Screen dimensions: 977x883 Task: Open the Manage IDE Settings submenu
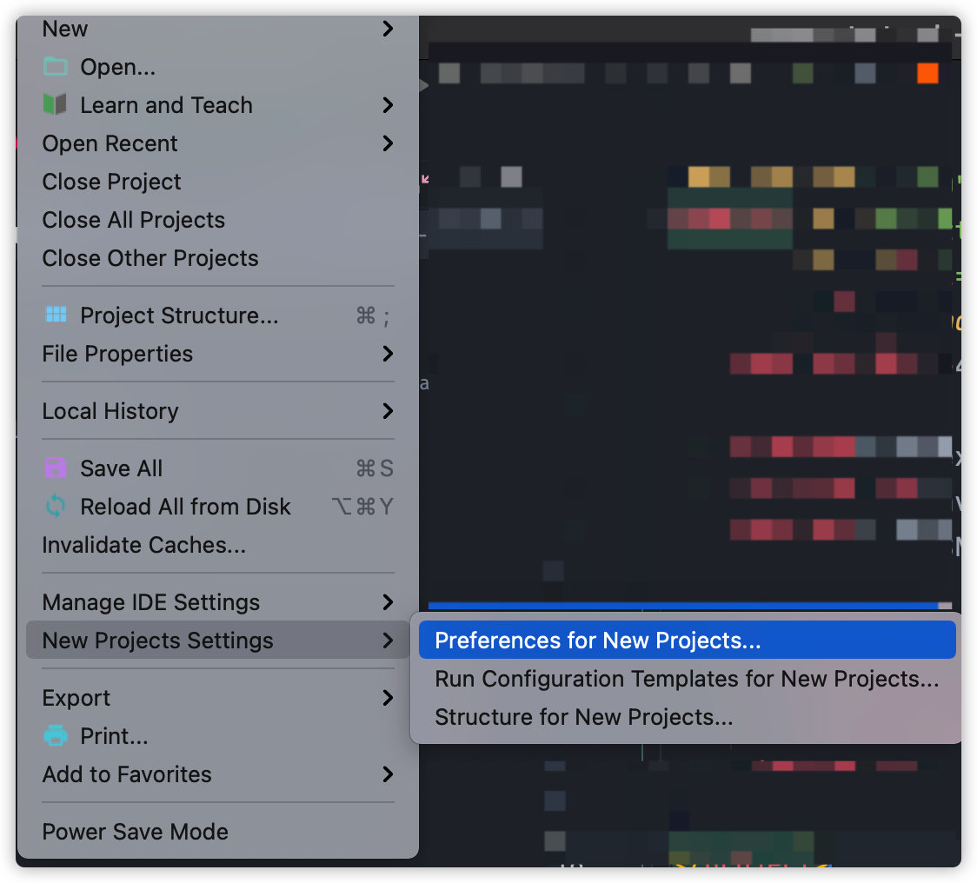(x=151, y=602)
